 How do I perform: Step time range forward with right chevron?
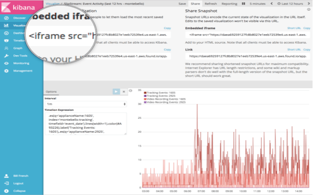pyautogui.click(x=308, y=4)
